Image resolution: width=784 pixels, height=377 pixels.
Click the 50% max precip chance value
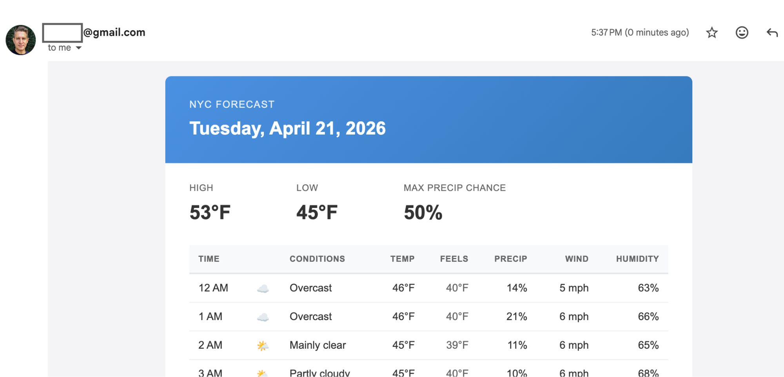(423, 212)
